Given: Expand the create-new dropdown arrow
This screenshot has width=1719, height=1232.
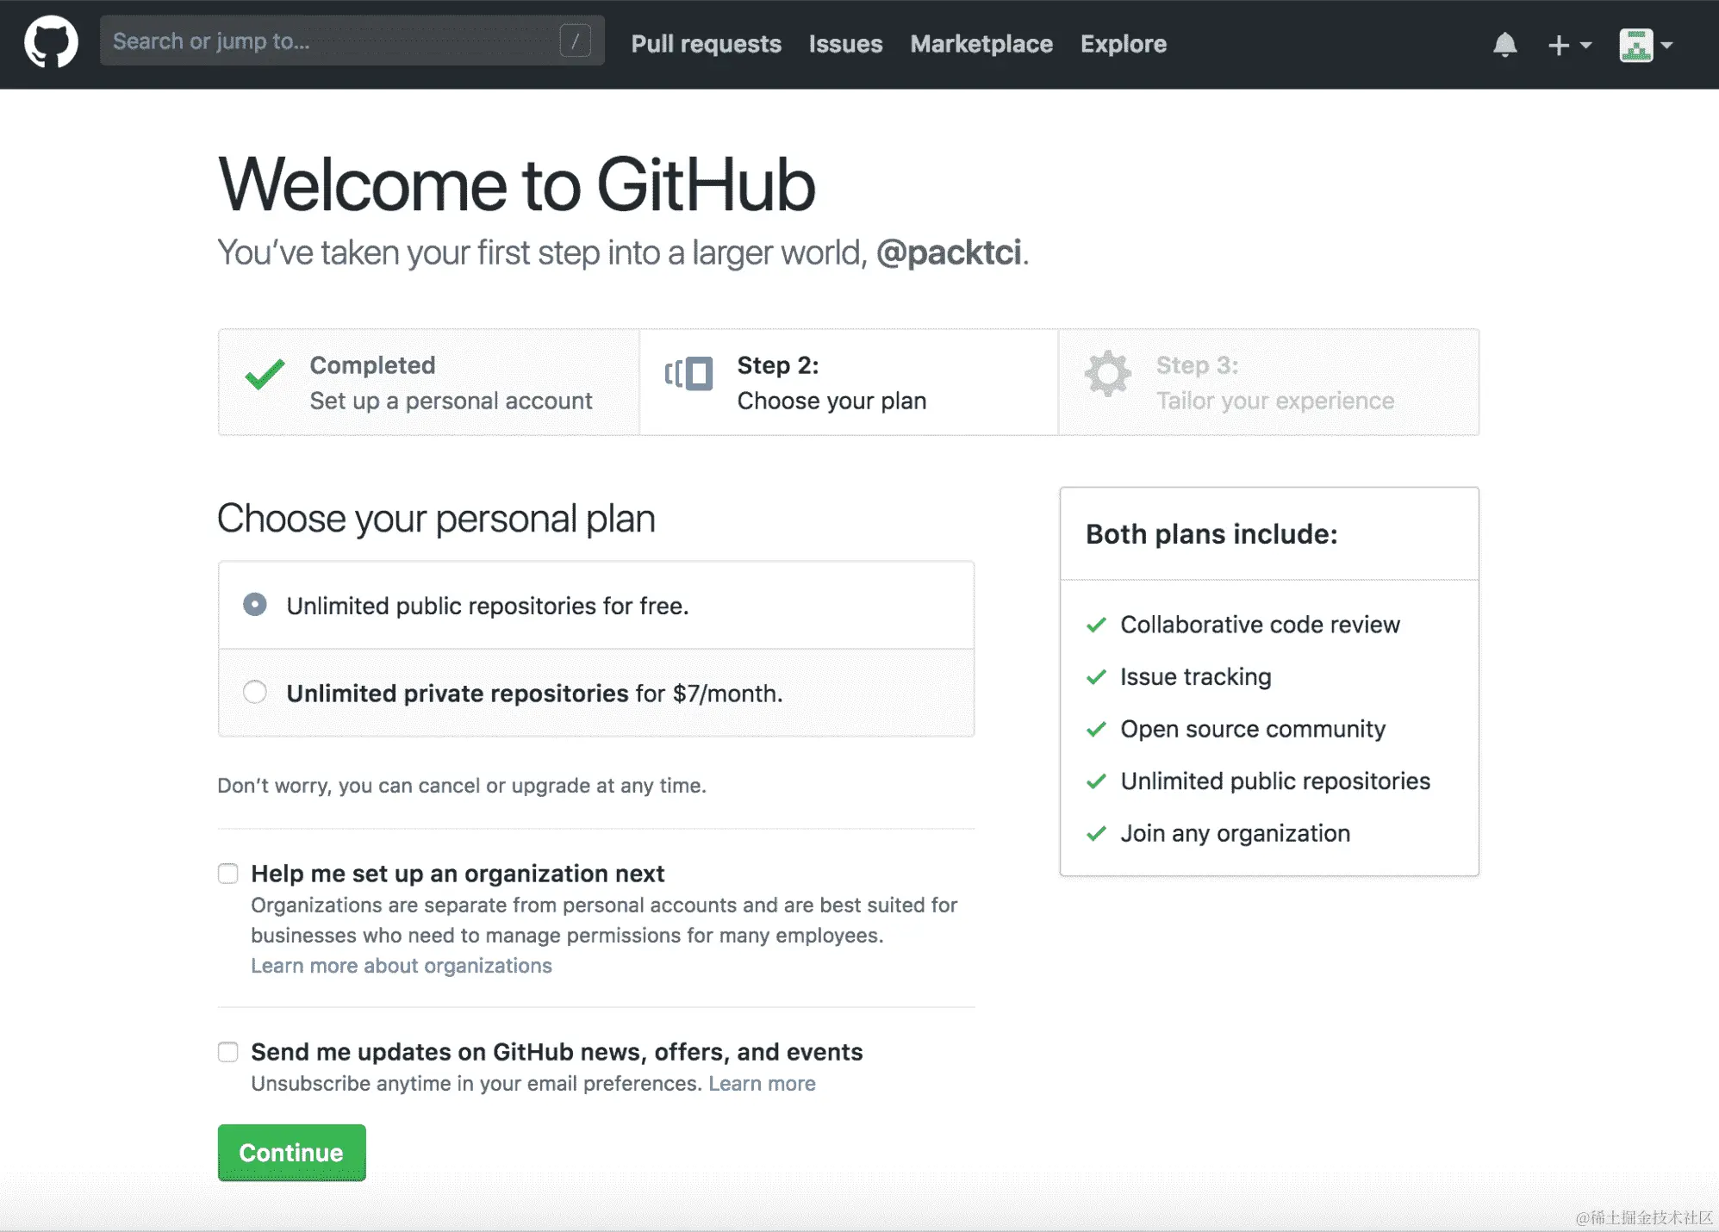Looking at the screenshot, I should point(1585,45).
